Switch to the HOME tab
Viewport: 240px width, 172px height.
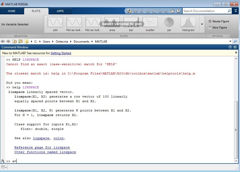tap(12, 11)
